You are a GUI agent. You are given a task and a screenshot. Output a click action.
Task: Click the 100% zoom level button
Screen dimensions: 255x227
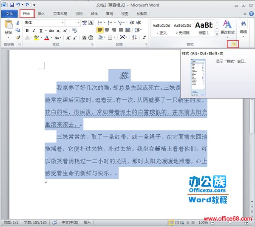(x=203, y=222)
